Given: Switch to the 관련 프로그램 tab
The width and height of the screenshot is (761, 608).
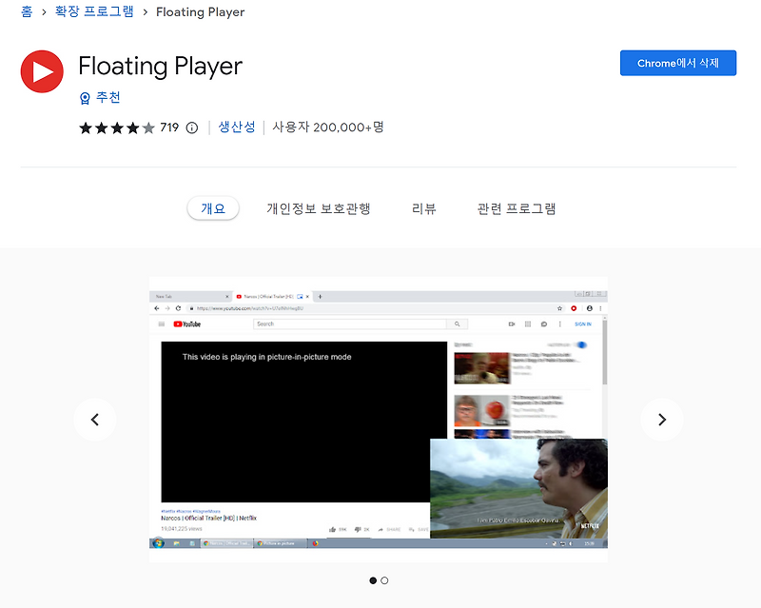Looking at the screenshot, I should (516, 208).
